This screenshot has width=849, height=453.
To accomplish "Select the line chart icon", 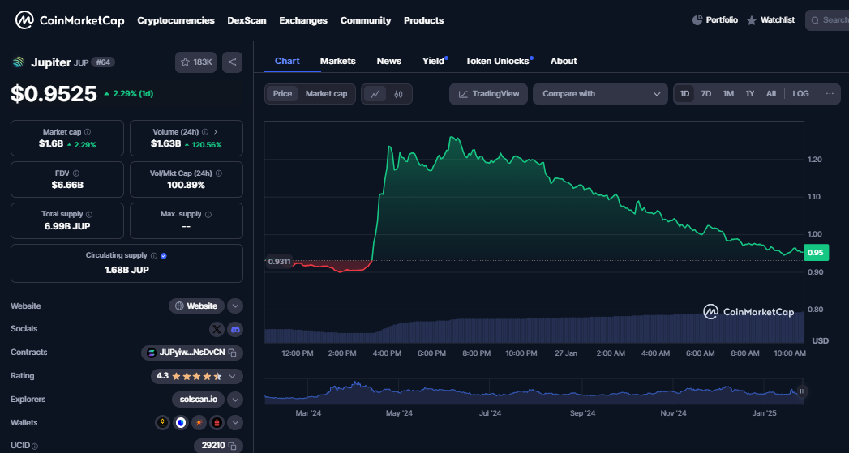I will [x=375, y=94].
